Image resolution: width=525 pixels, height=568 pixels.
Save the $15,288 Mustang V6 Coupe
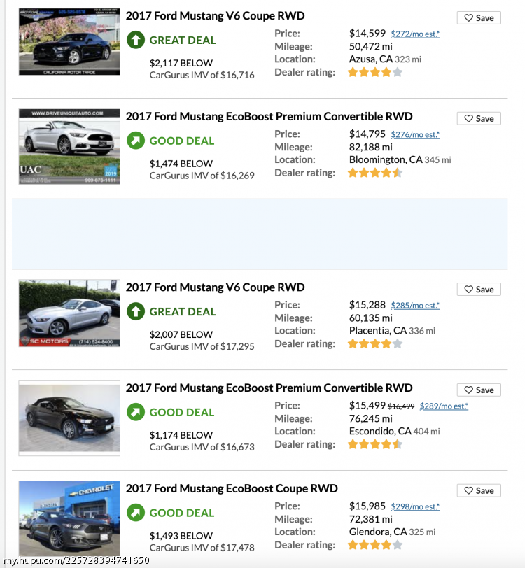(x=479, y=290)
